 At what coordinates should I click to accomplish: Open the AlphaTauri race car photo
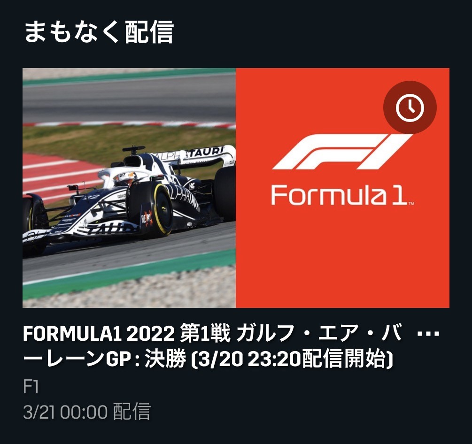pos(129,188)
